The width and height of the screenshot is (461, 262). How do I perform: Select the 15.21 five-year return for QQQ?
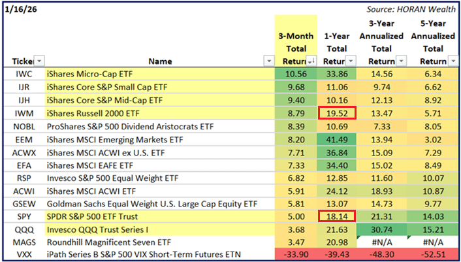433,229
